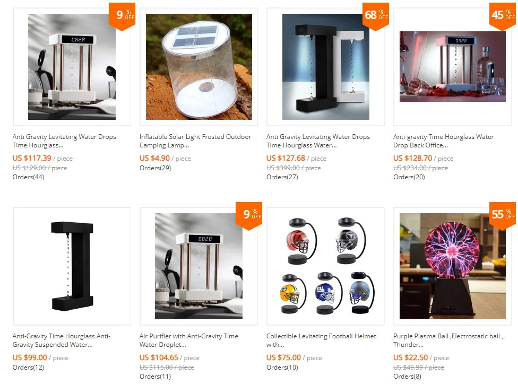Click Orders(8) under Plasma Ball

(x=407, y=377)
